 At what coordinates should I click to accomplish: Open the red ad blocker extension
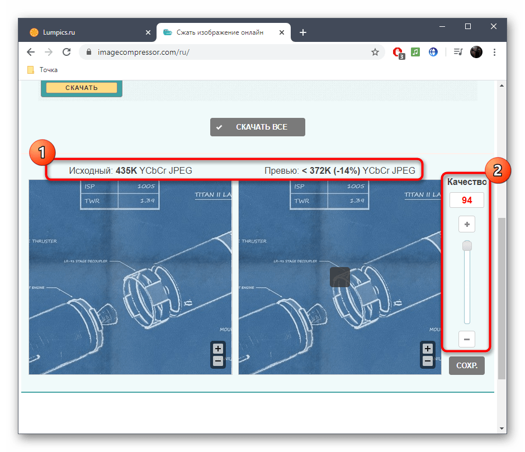(x=398, y=53)
